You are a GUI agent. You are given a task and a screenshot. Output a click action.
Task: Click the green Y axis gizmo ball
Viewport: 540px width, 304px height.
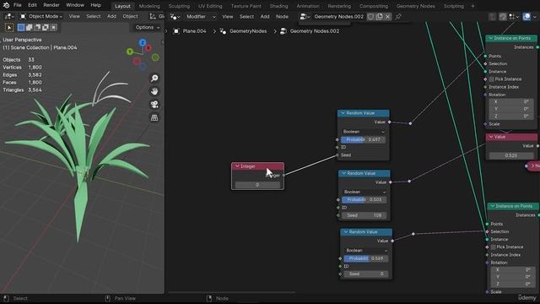[130, 52]
